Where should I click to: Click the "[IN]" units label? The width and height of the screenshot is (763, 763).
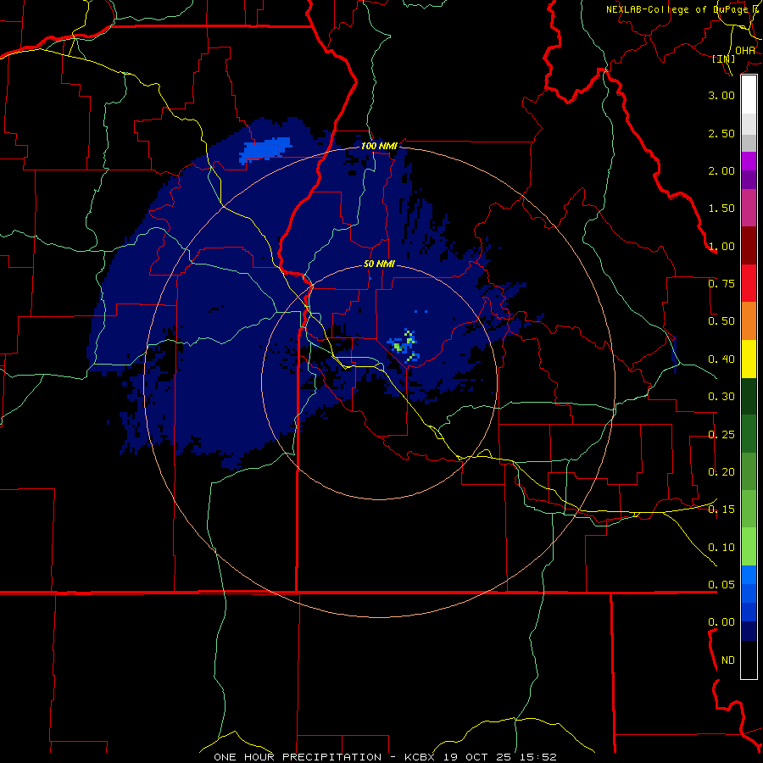pos(724,58)
